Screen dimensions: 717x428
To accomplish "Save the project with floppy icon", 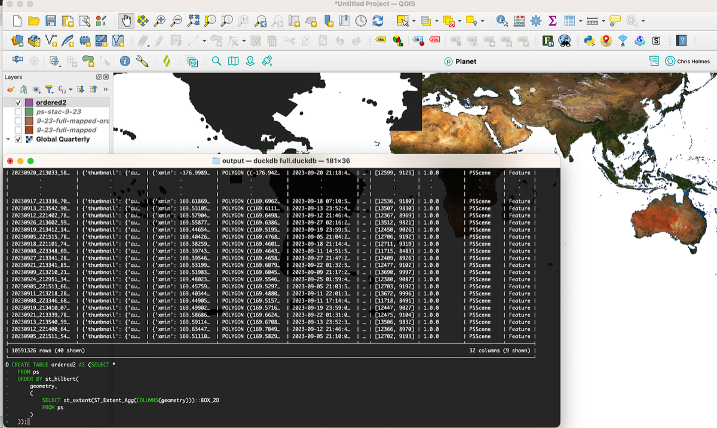I will (x=51, y=21).
